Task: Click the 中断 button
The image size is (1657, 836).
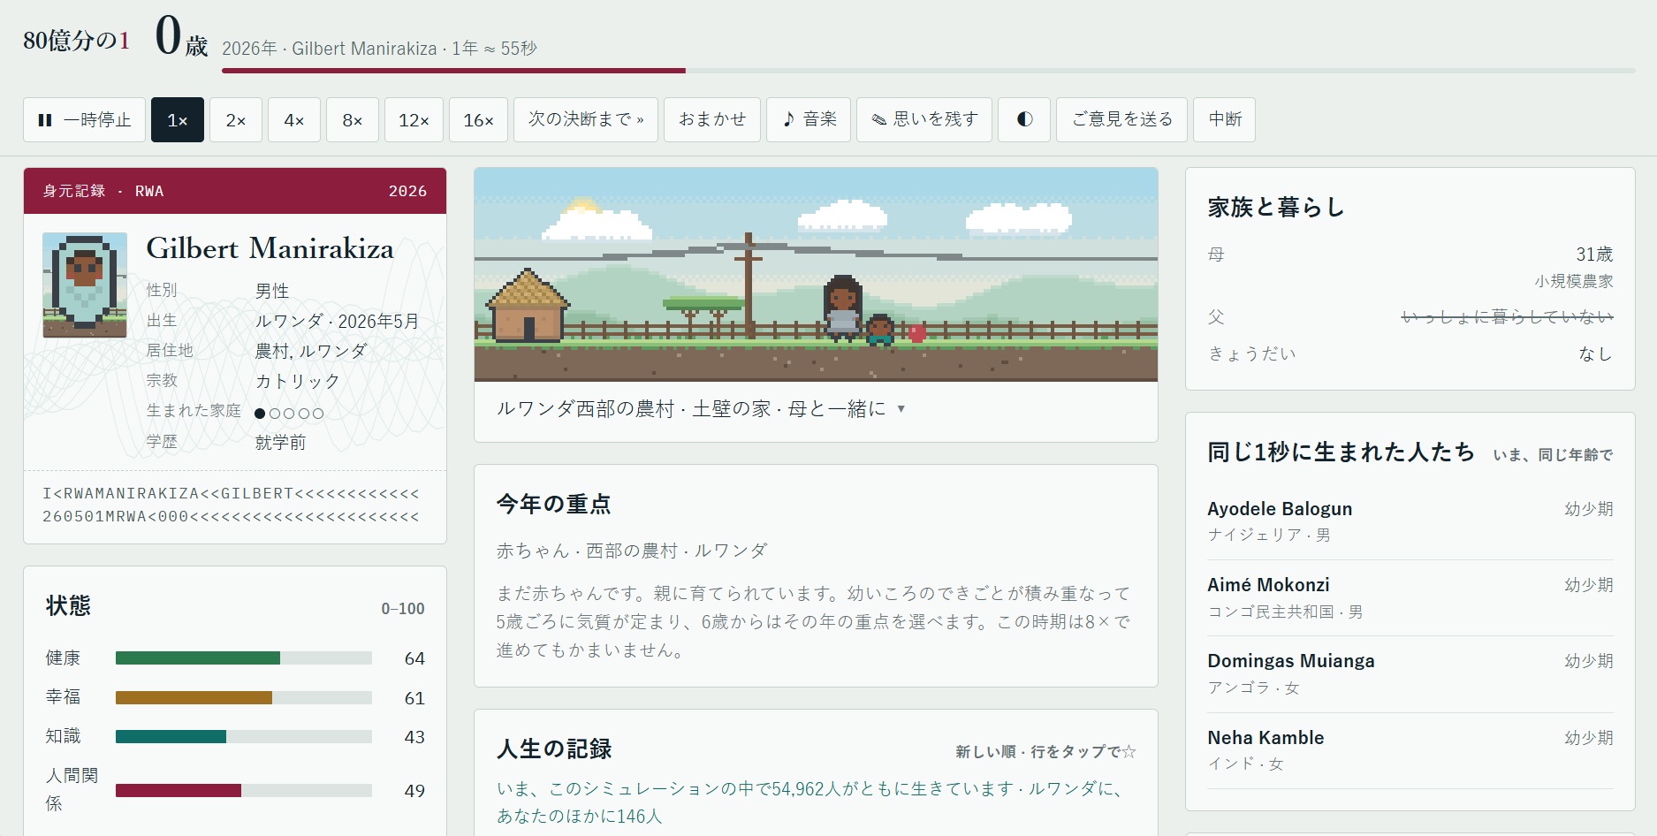Action: click(x=1225, y=119)
